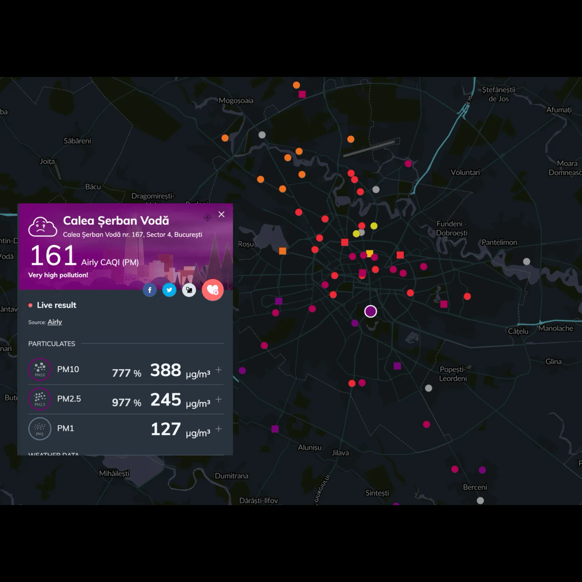Click the widget embed icon button
The width and height of the screenshot is (582, 582).
click(189, 290)
